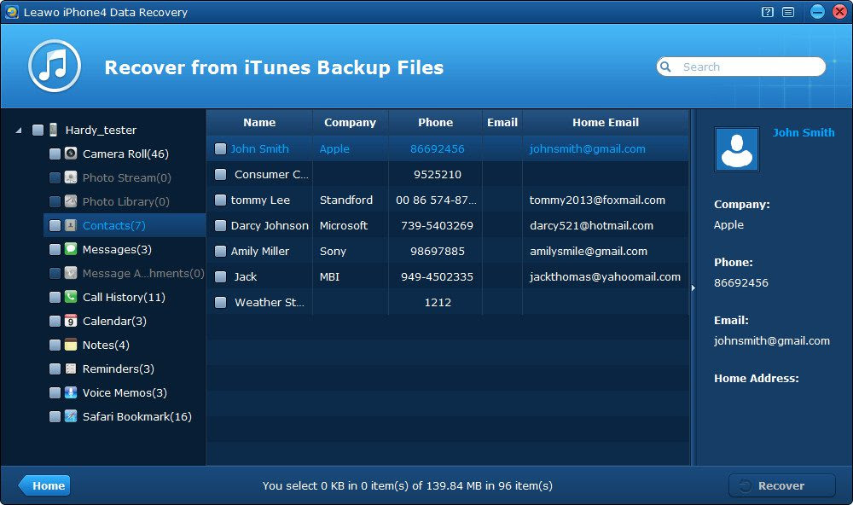Click the Photo Stream icon

click(x=71, y=177)
